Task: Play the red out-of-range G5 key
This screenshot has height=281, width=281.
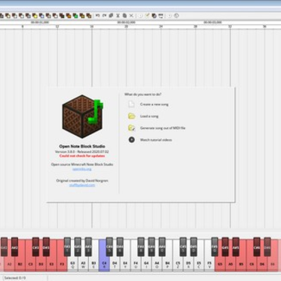Action: click(220, 263)
